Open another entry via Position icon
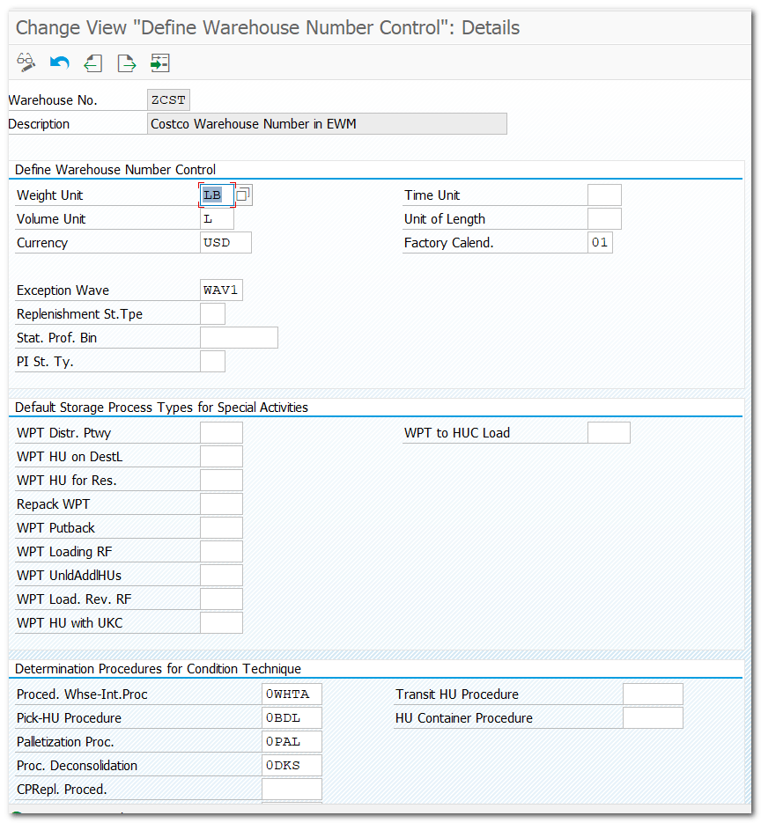 pos(159,63)
